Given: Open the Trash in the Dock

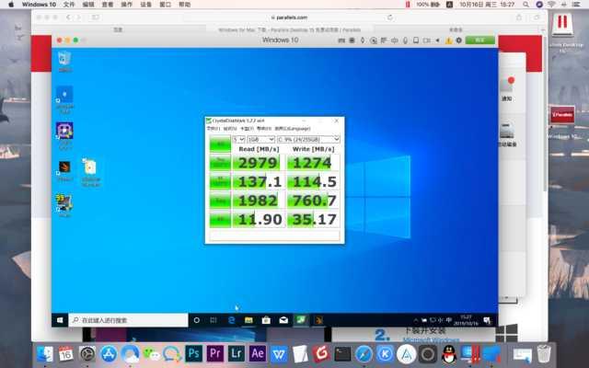Looking at the screenshot, I should (544, 353).
